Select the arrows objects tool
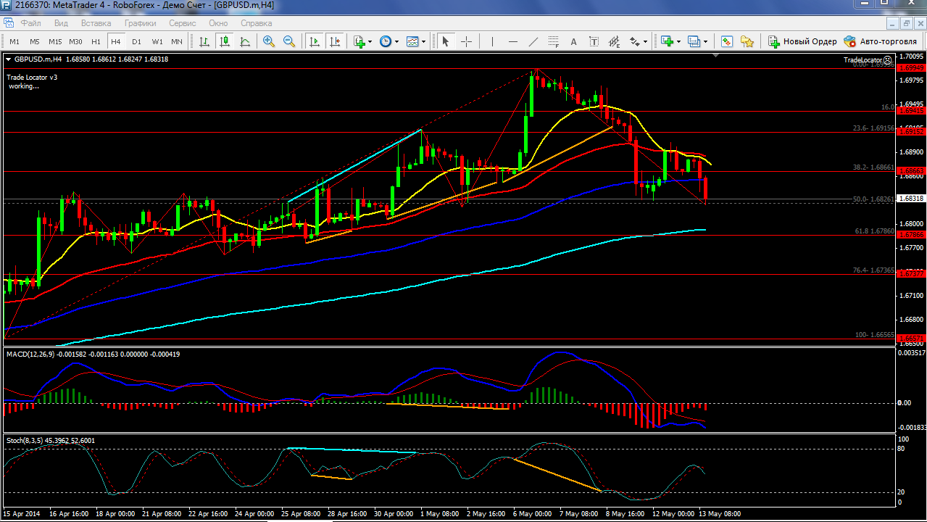Viewport: 927px width, 522px height. (635, 41)
